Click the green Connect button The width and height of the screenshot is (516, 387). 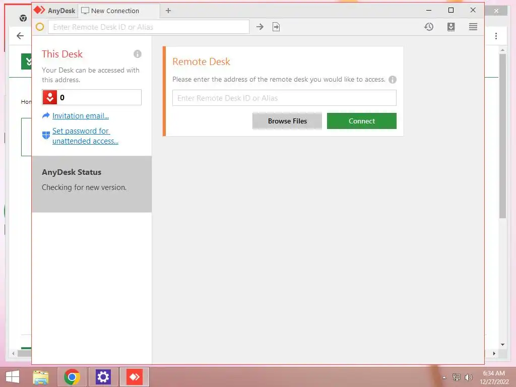pyautogui.click(x=362, y=121)
